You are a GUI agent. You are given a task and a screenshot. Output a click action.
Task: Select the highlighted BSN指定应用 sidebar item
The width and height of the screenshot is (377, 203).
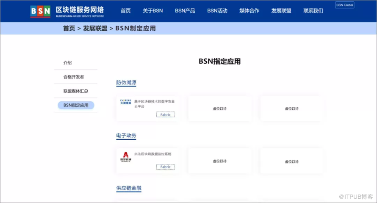(76, 105)
